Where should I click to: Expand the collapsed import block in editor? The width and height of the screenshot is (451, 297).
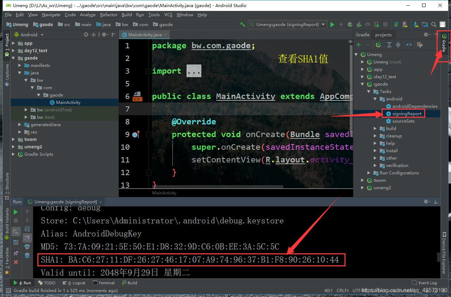pos(148,71)
